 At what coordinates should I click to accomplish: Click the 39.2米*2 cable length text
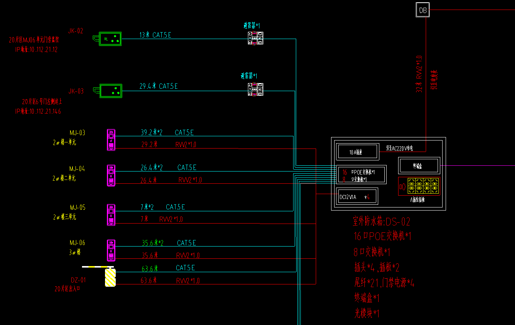pyautogui.click(x=152, y=133)
